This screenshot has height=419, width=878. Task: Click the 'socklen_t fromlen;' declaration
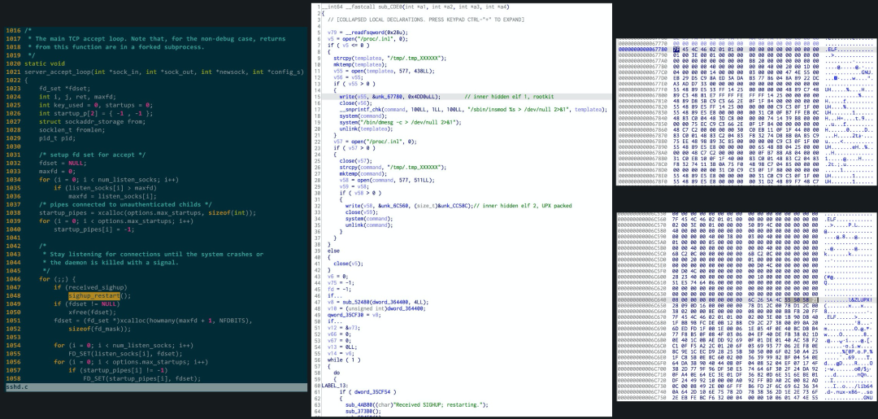pyautogui.click(x=72, y=130)
